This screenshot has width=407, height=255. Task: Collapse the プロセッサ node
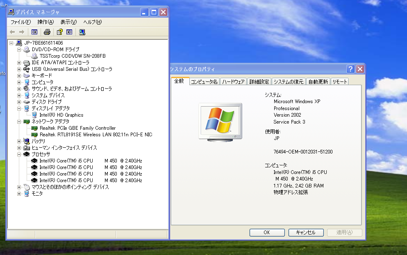pyautogui.click(x=19, y=154)
